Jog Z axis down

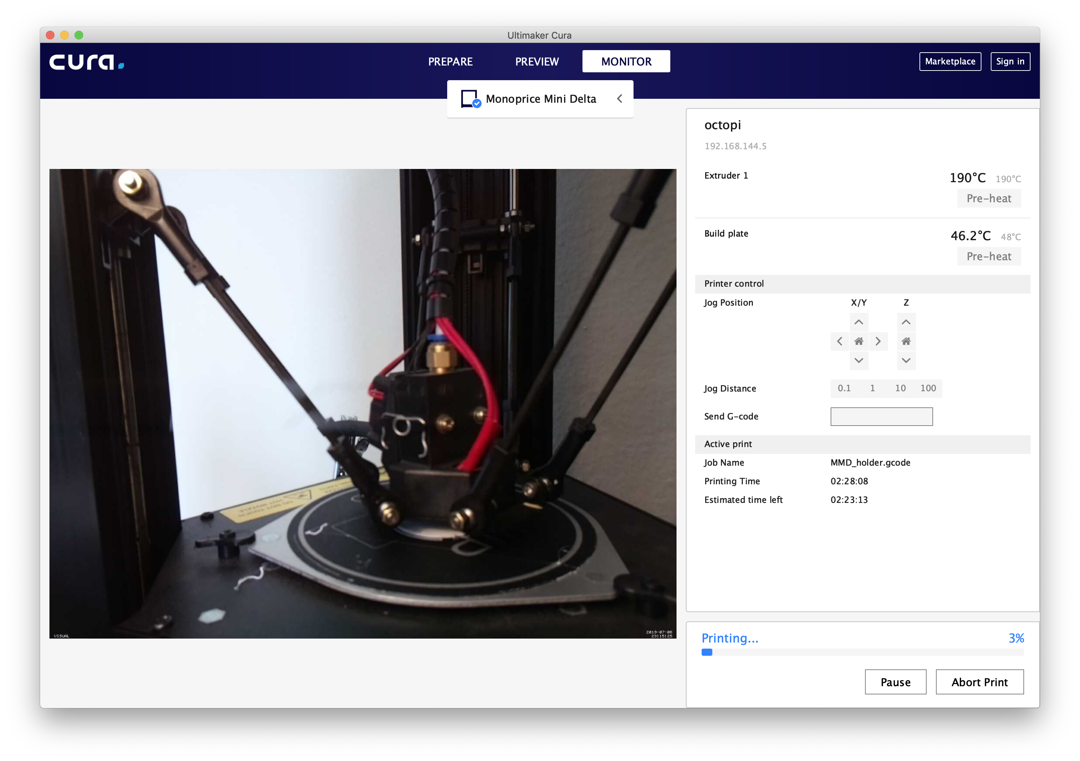click(x=906, y=361)
